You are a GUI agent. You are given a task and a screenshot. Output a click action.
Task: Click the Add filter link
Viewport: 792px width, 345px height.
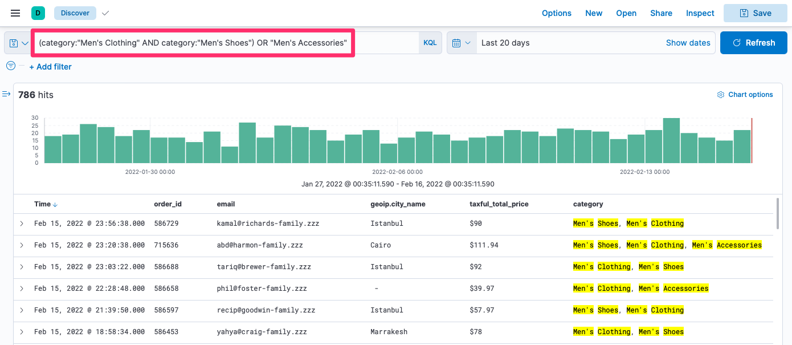[x=51, y=67]
